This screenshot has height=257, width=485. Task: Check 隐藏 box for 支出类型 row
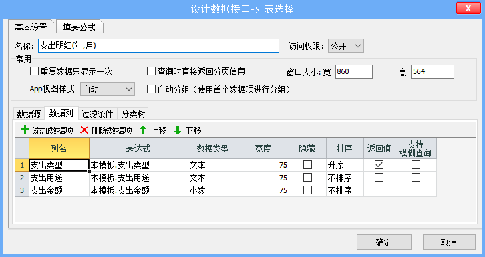coord(307,165)
